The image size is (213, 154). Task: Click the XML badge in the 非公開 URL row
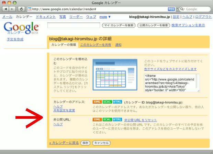97,120
